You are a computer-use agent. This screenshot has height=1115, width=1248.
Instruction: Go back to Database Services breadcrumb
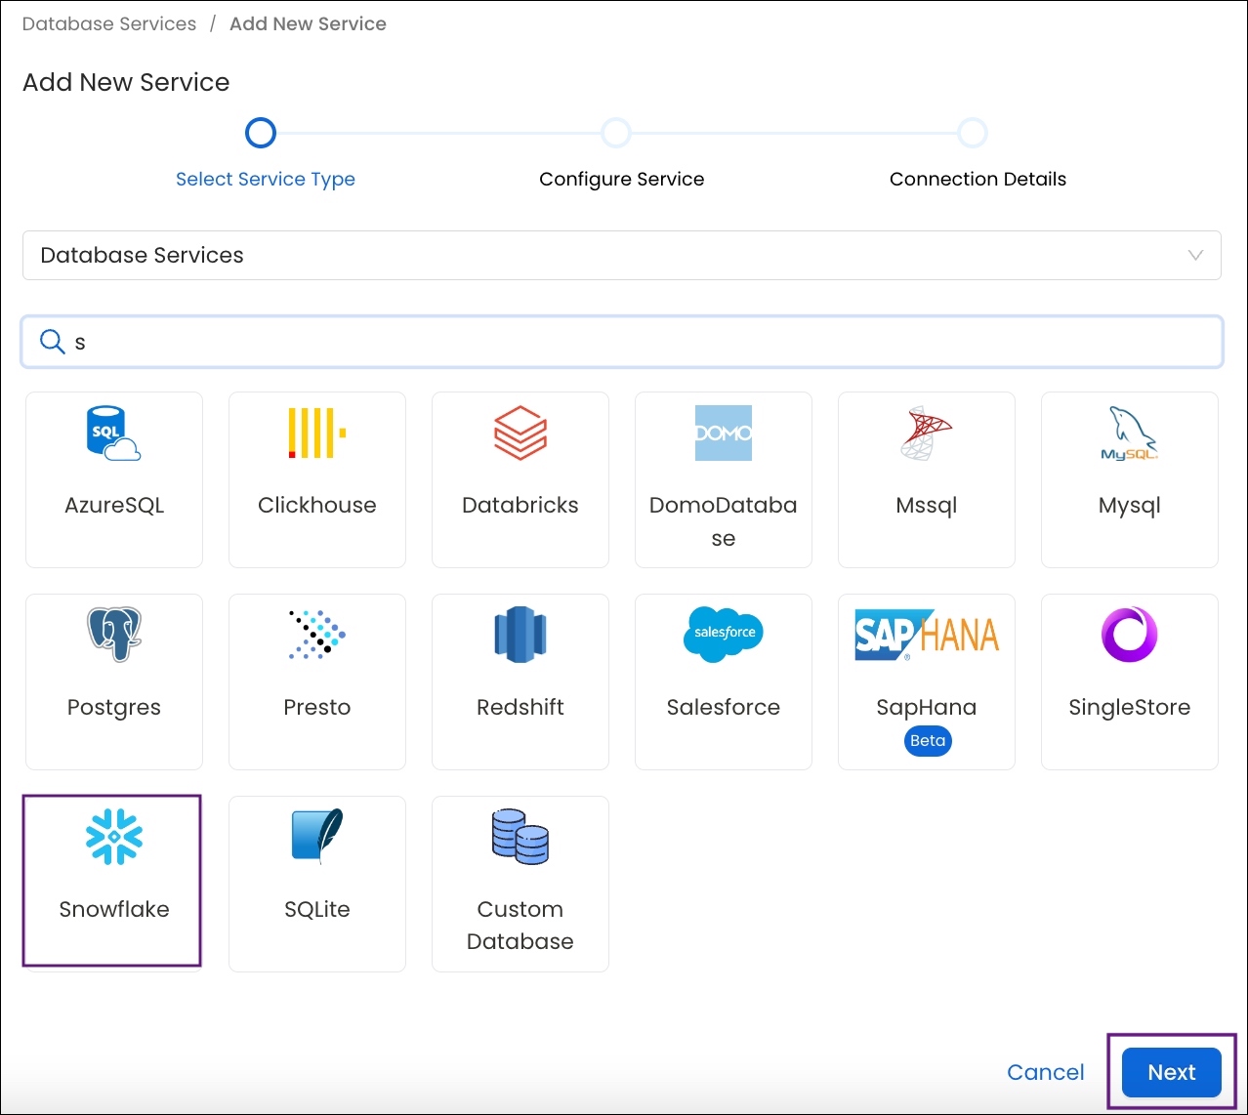pos(108,23)
